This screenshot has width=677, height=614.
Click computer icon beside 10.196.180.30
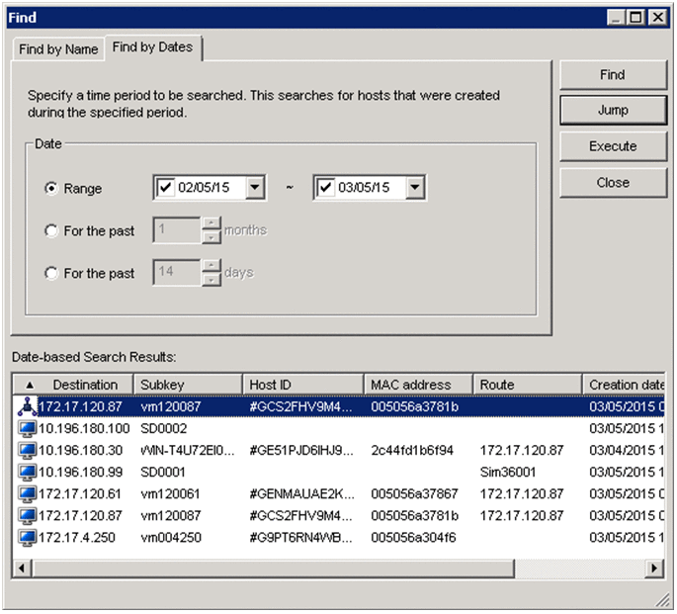[28, 450]
